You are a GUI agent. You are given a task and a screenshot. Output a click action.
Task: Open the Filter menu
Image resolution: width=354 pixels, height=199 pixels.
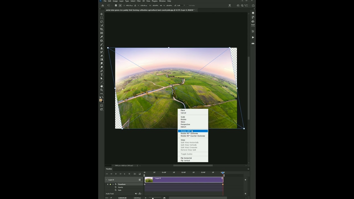(x=139, y=1)
